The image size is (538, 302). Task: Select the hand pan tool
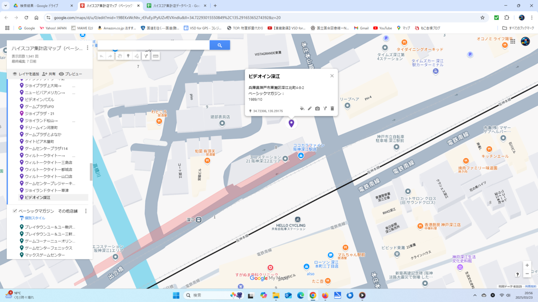point(120,56)
